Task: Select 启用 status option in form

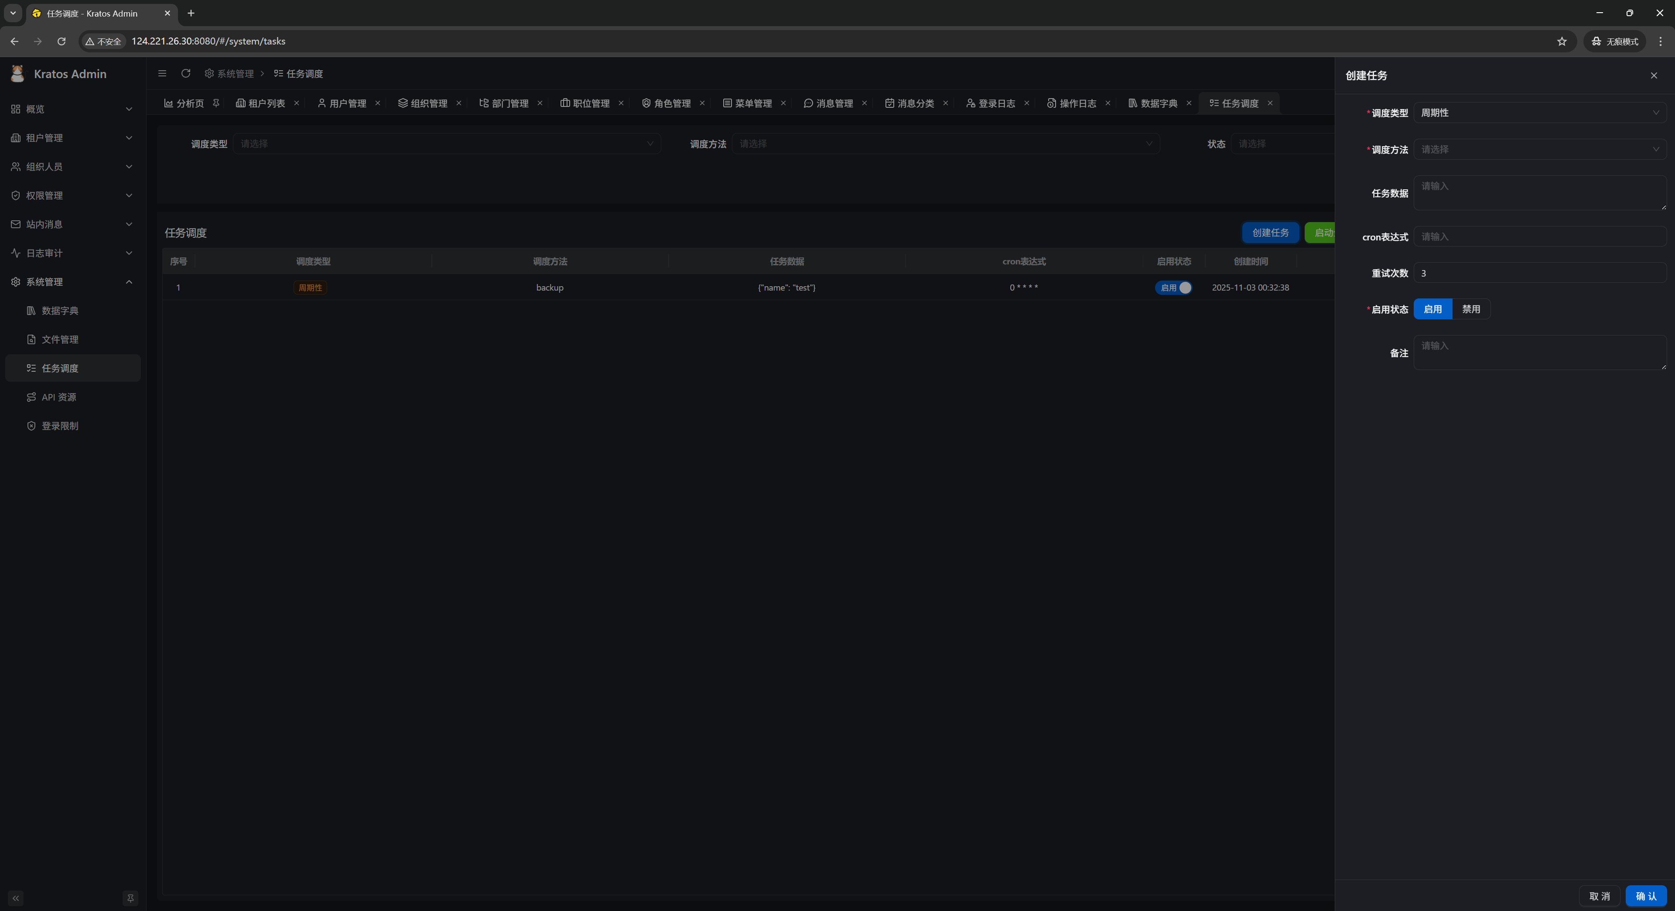Action: [x=1432, y=309]
